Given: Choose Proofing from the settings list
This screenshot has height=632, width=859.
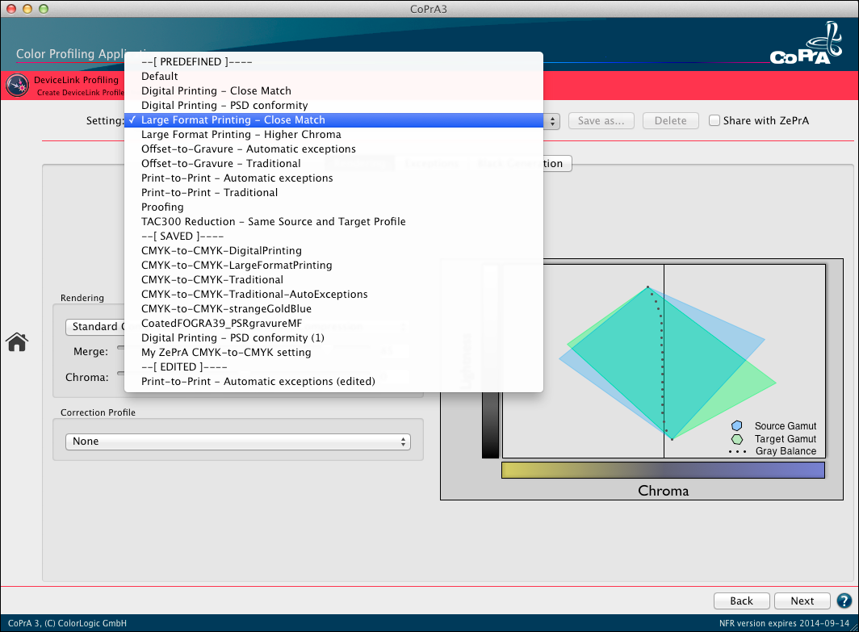Looking at the screenshot, I should pos(162,207).
